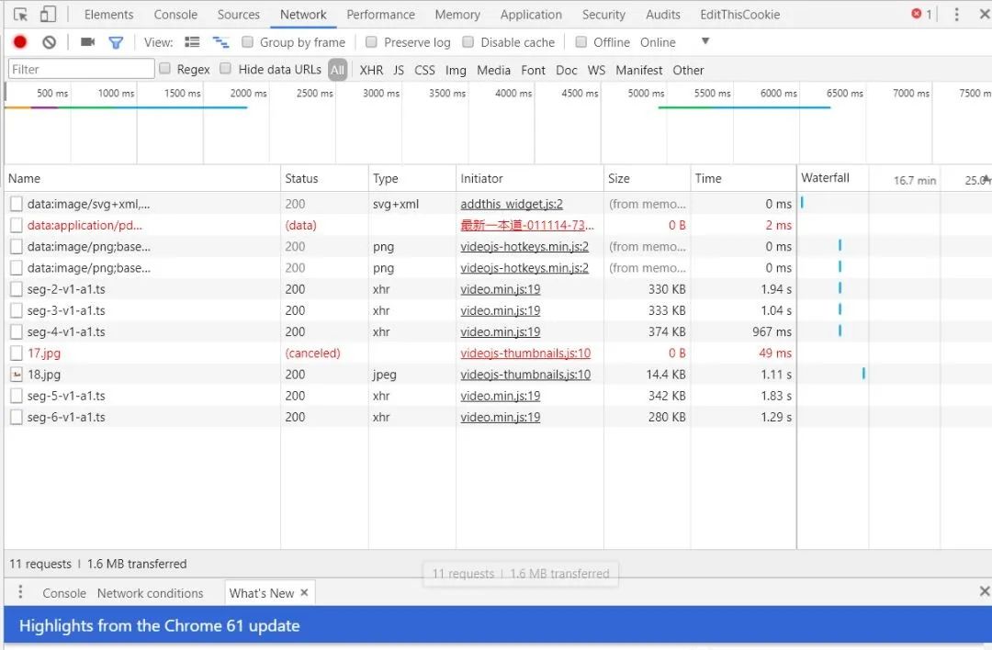Close the bottom drawer panel
Viewport: 992px width, 650px height.
tap(985, 592)
